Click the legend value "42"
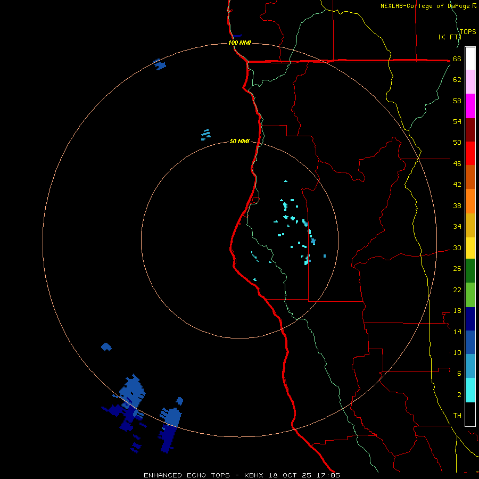Viewport: 479px width, 479px height. (x=457, y=185)
